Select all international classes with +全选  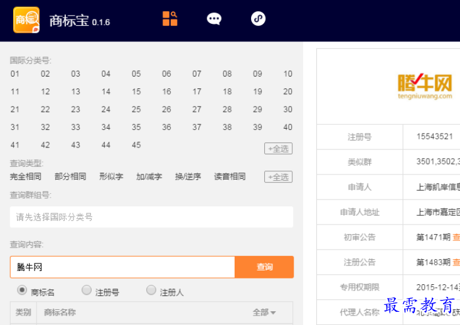[x=279, y=149]
